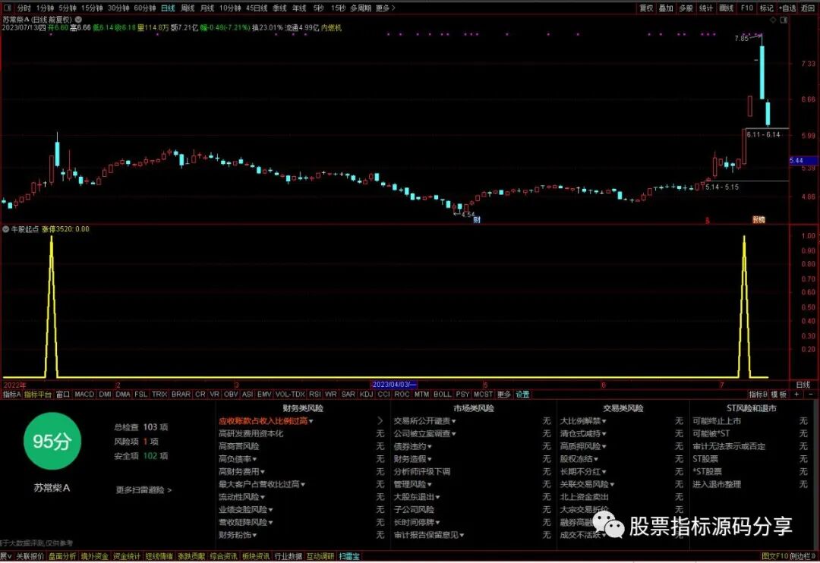Select the KDJ indicator
Screen dimensions: 820x563
[367, 394]
